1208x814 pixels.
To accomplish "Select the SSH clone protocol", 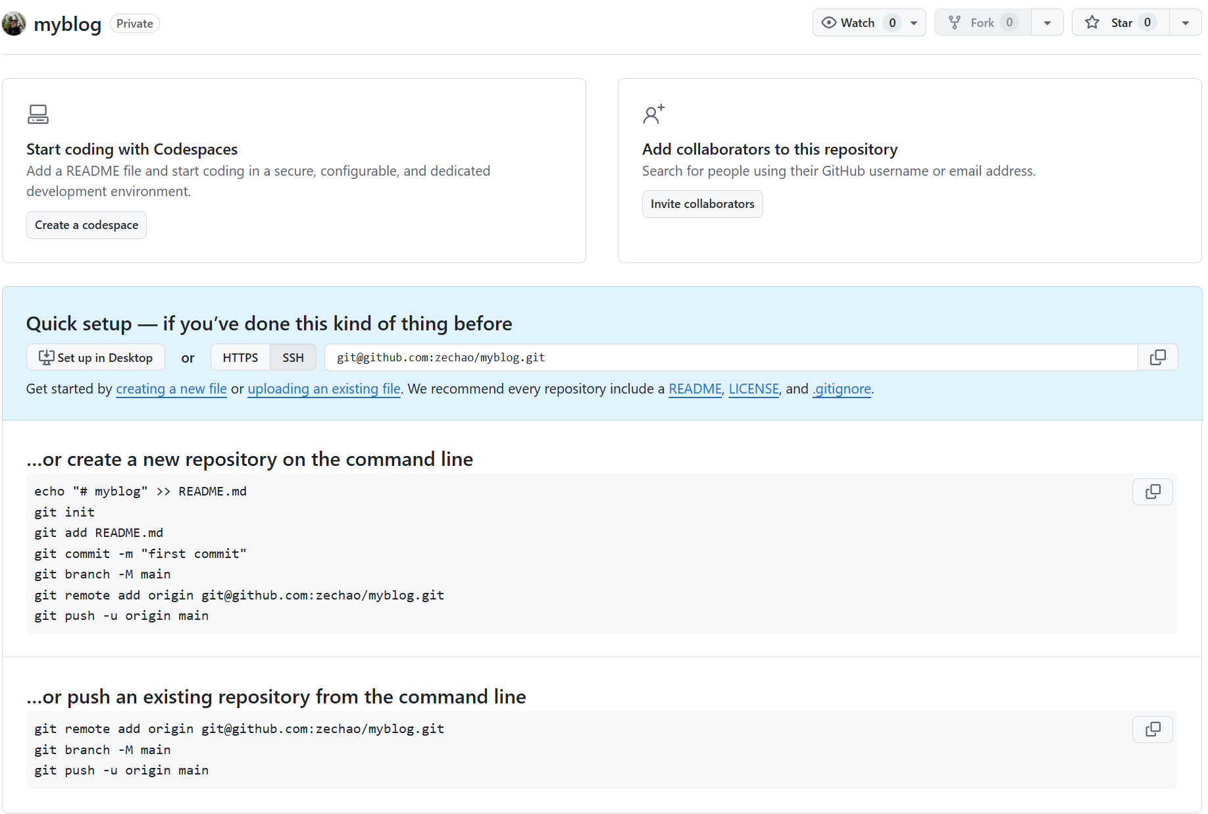I will pyautogui.click(x=293, y=357).
